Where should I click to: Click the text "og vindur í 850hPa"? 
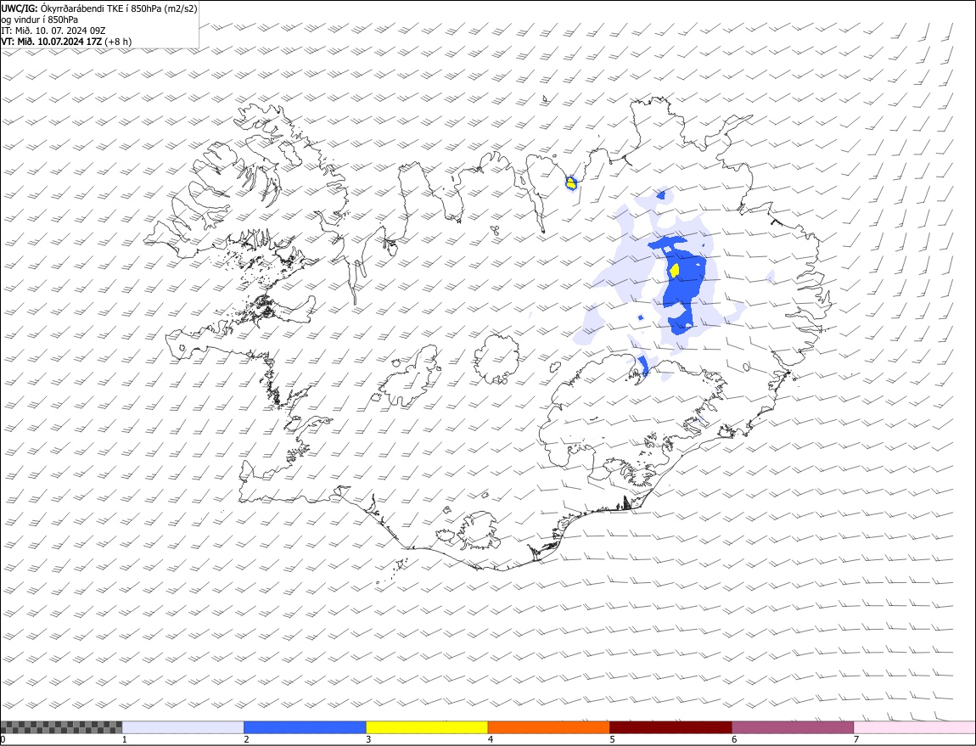[x=40, y=20]
